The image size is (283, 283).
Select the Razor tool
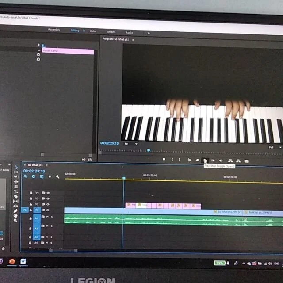(x=16, y=196)
